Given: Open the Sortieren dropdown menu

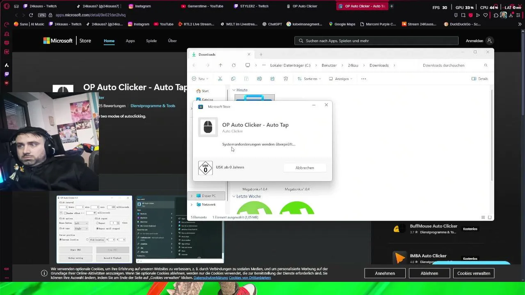Looking at the screenshot, I should click(310, 79).
